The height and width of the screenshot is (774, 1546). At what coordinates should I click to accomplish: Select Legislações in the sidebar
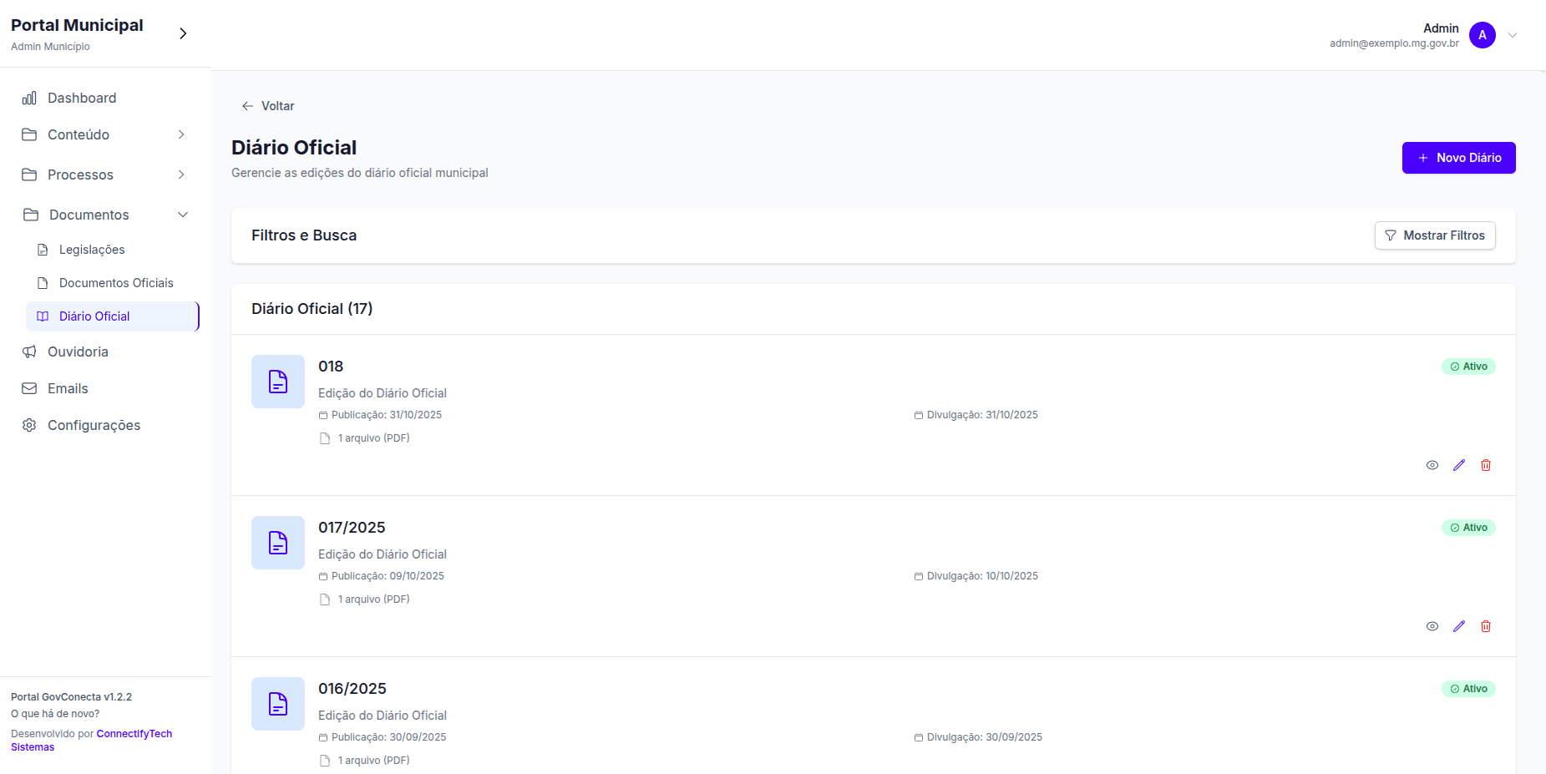pos(92,250)
